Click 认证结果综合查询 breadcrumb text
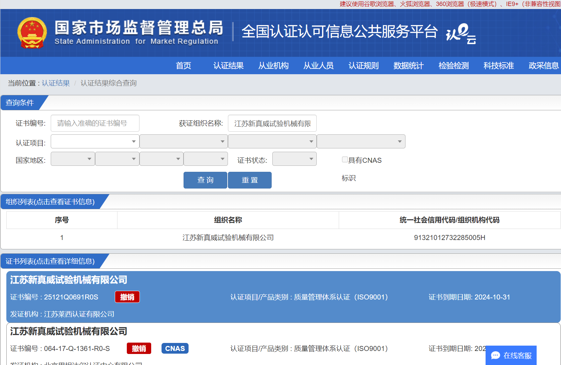The image size is (561, 365). (x=109, y=83)
